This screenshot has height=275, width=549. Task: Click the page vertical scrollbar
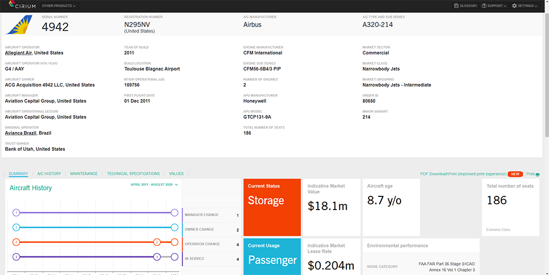(547, 75)
